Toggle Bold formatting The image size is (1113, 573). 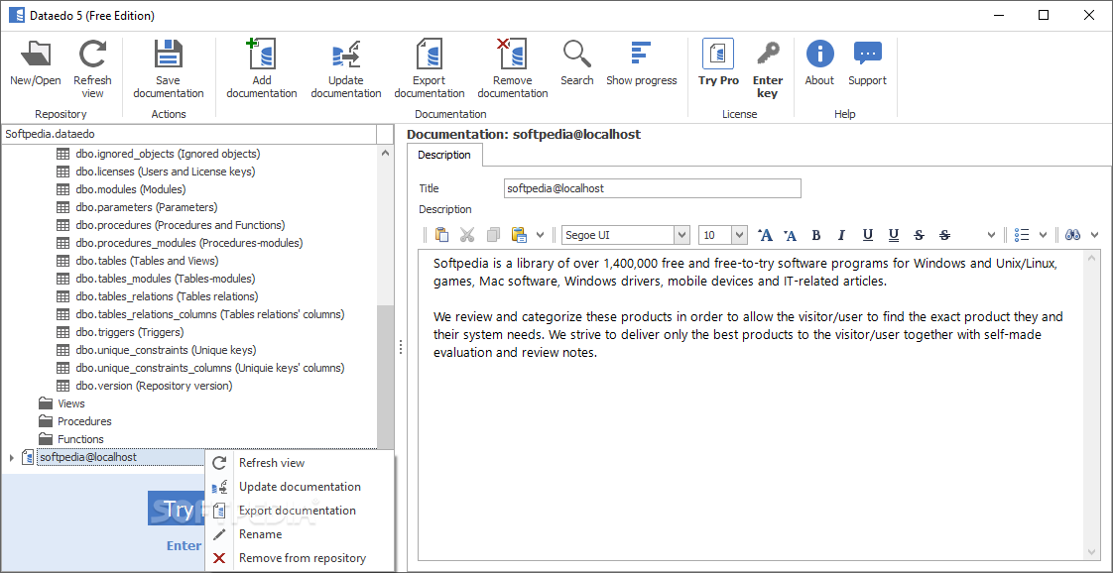pyautogui.click(x=815, y=235)
